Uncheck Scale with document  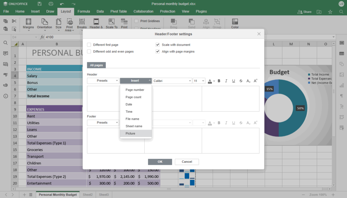(157, 44)
